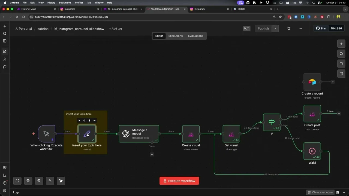Expand the Publish dropdown arrow
The height and width of the screenshot is (196, 349).
pyautogui.click(x=275, y=28)
